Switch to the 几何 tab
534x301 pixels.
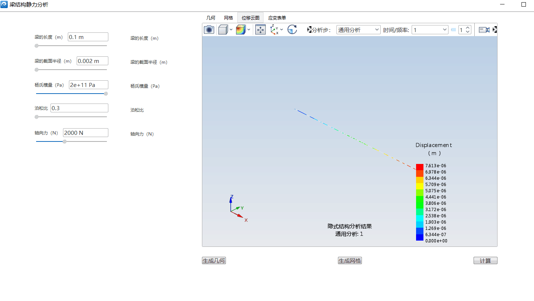click(211, 18)
